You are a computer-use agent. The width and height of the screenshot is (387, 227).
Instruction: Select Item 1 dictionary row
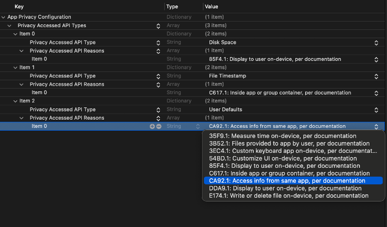[x=27, y=67]
